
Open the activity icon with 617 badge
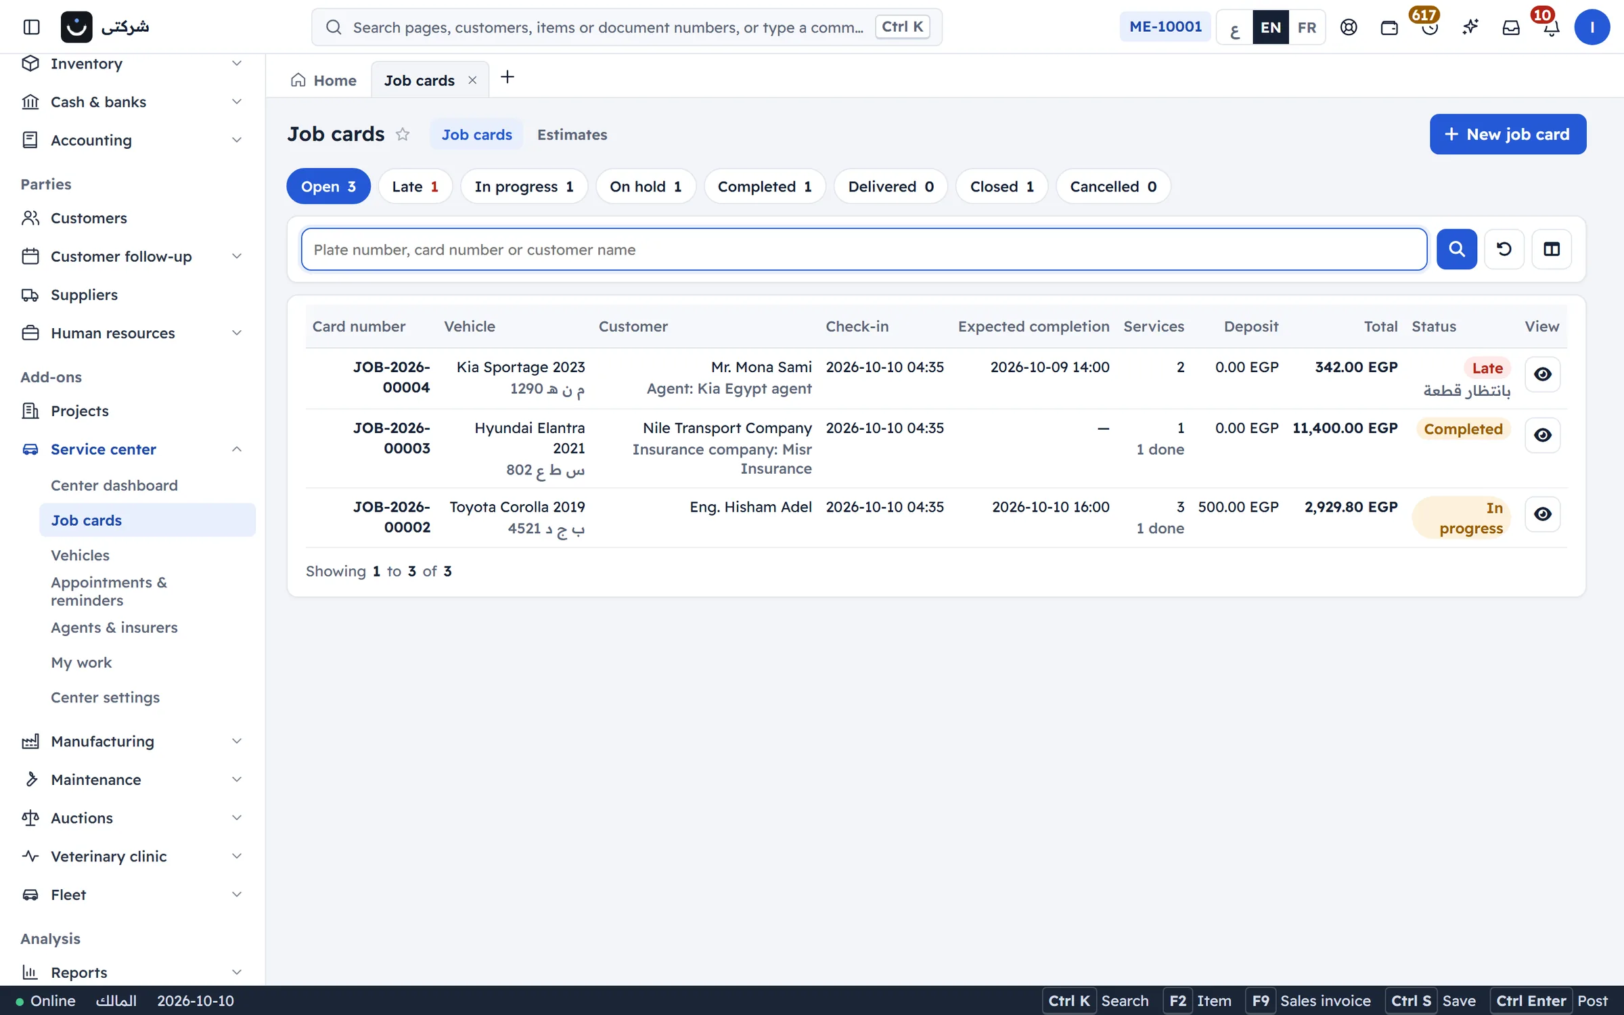(1430, 27)
